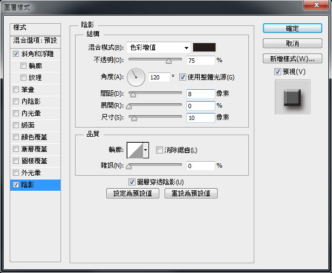Toggle the 預視(V) checkbox
This screenshot has height=273, width=332.
click(277, 72)
